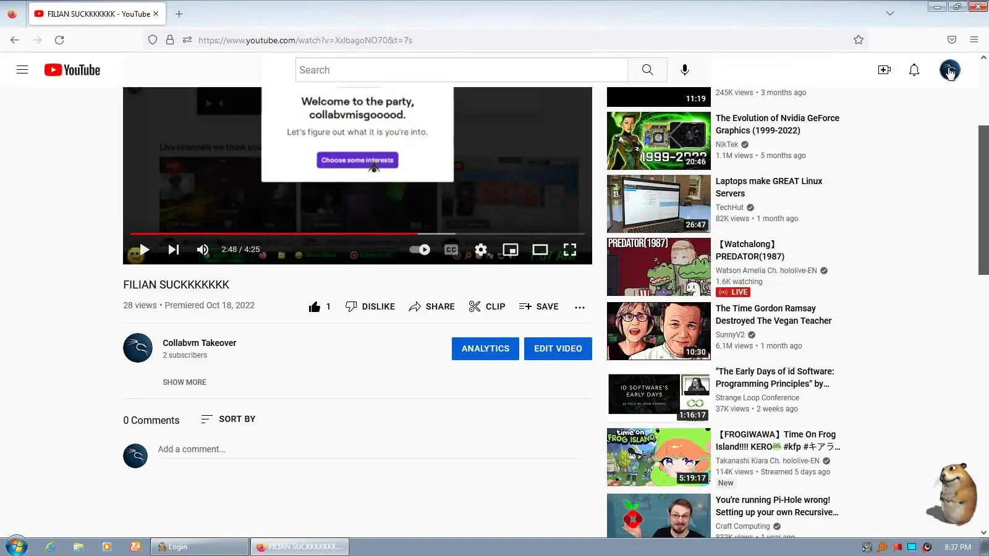Open the Create video camera icon

click(x=885, y=70)
